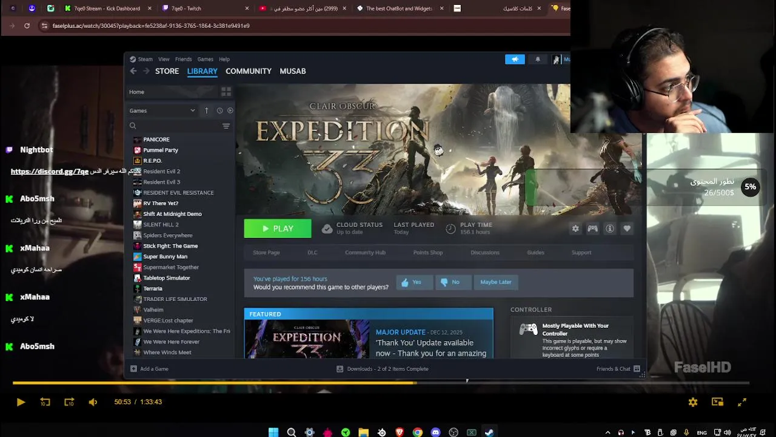
Task: Select PANICORE in the game list
Action: click(x=156, y=140)
